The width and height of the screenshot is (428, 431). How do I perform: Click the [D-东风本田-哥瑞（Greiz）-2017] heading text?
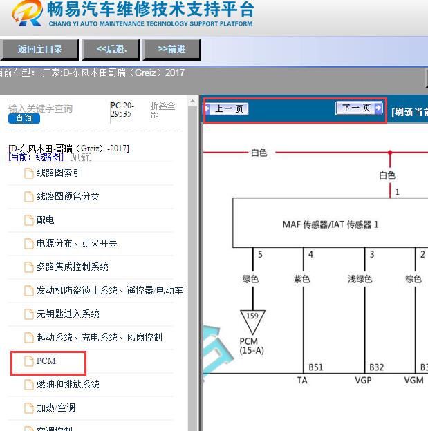coord(68,149)
